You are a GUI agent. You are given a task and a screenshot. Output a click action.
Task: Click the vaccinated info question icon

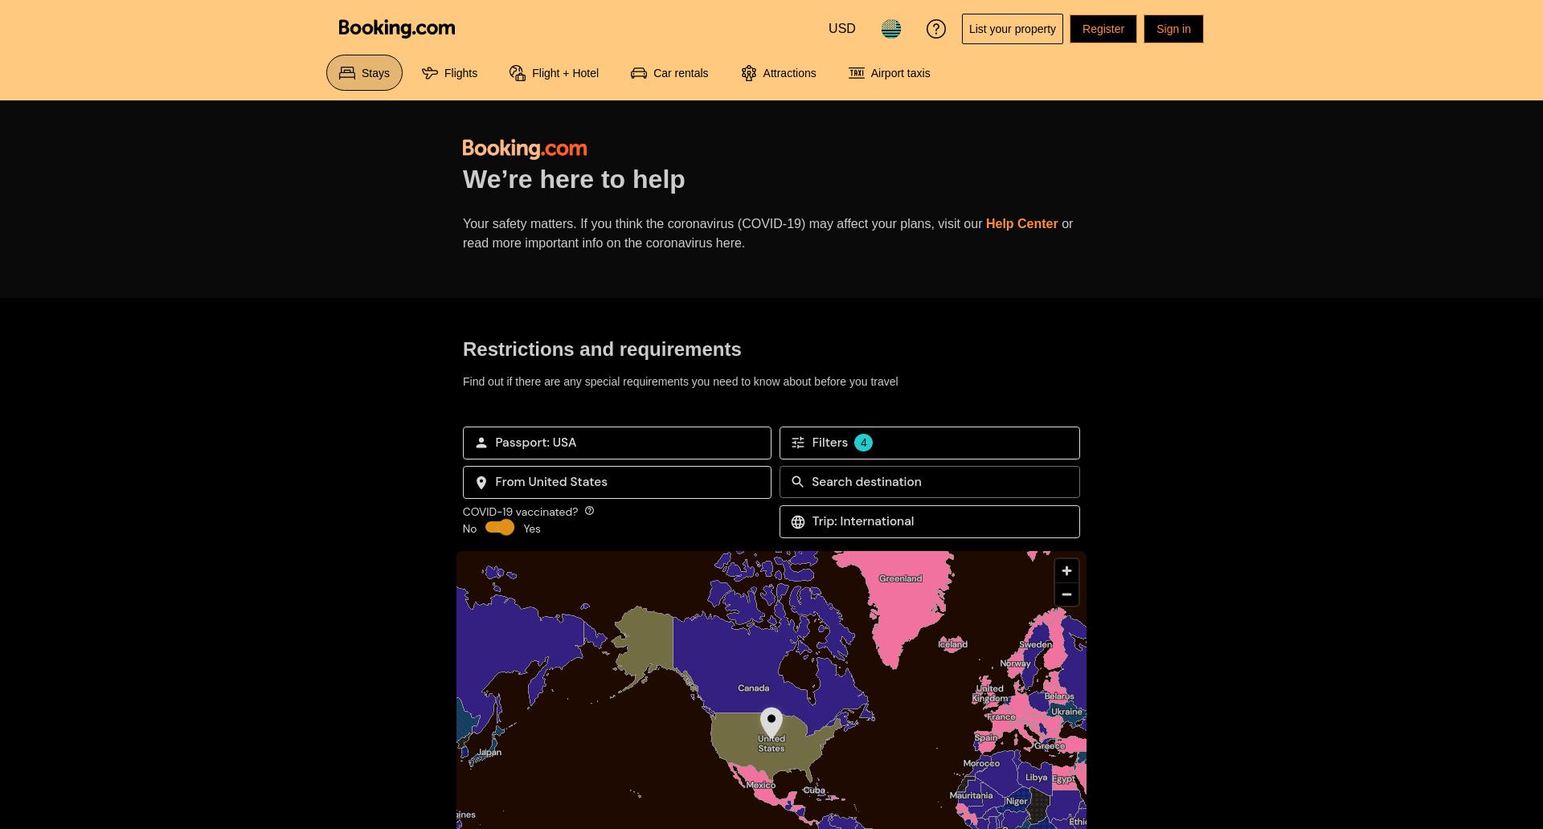tap(589, 511)
